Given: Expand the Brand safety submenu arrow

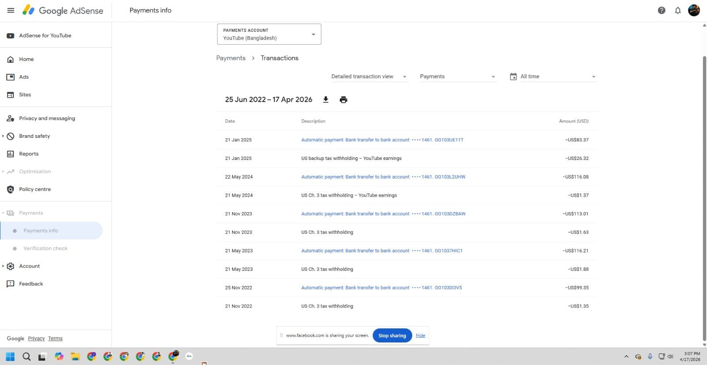Looking at the screenshot, I should 3,136.
